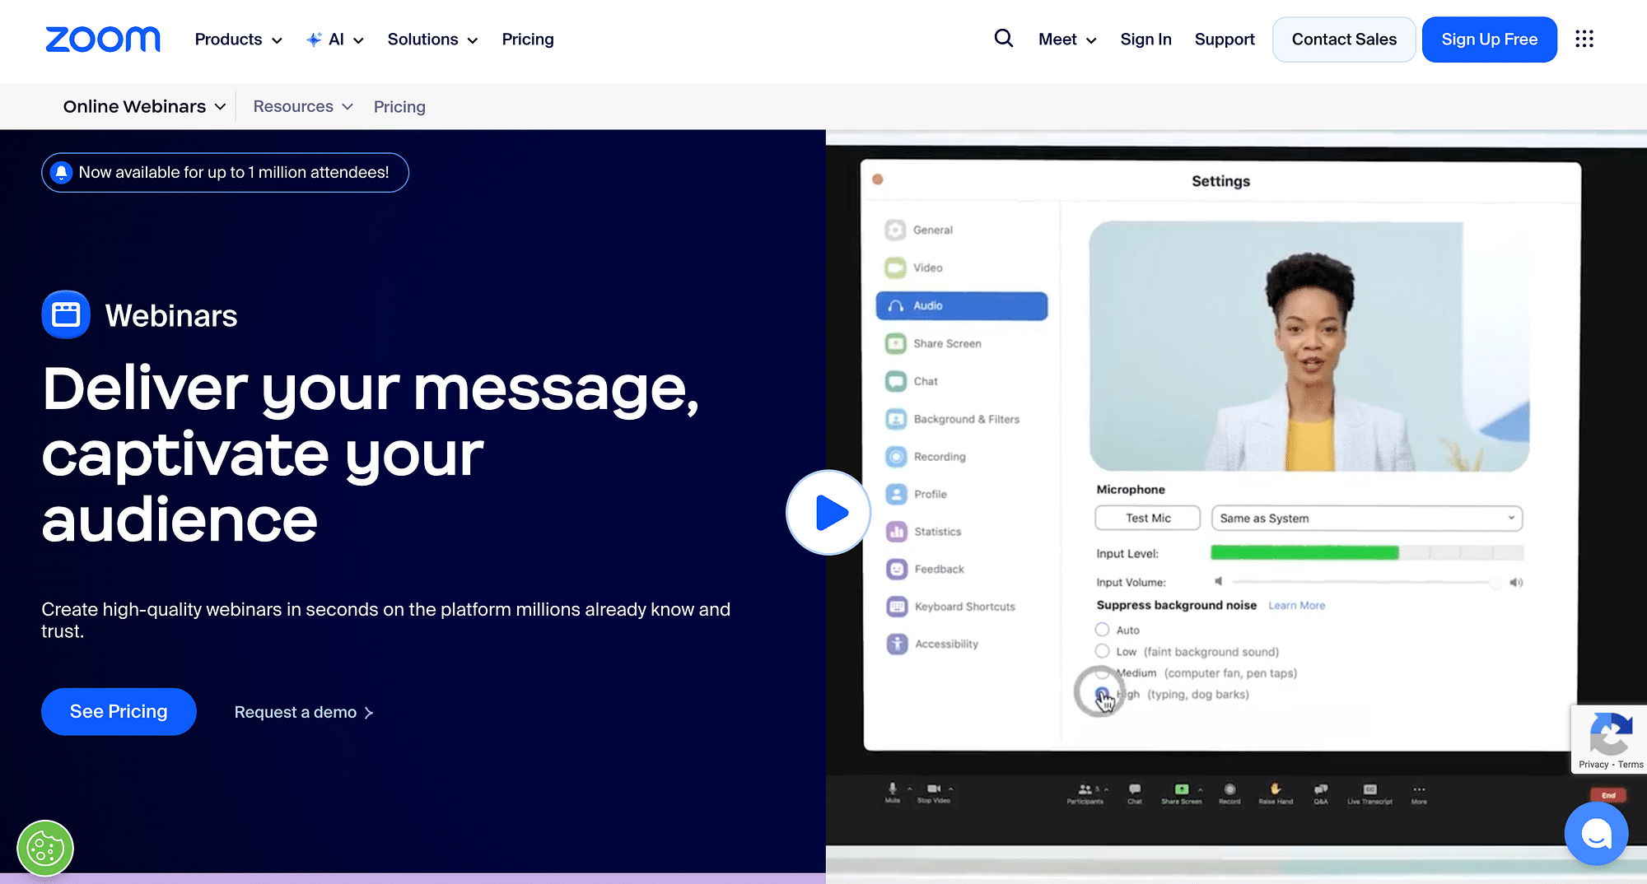
Task: Select the Audio tab in Settings
Action: click(x=962, y=305)
